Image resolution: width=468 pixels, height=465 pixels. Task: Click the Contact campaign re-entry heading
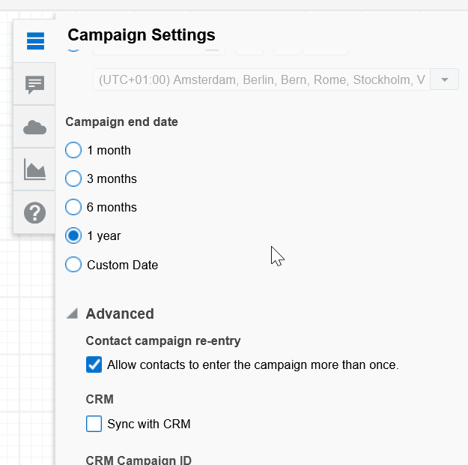pos(163,341)
